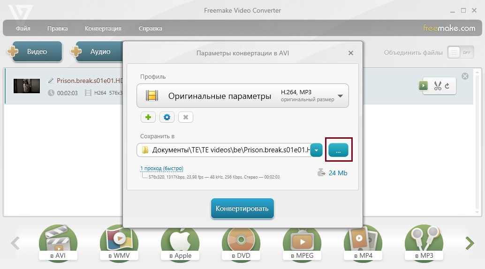Image resolution: width=485 pixels, height=269 pixels.
Task: Open profile settings with the gear icon
Action: pos(167,117)
